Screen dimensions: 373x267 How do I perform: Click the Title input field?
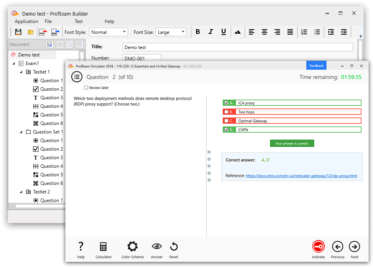coord(238,47)
